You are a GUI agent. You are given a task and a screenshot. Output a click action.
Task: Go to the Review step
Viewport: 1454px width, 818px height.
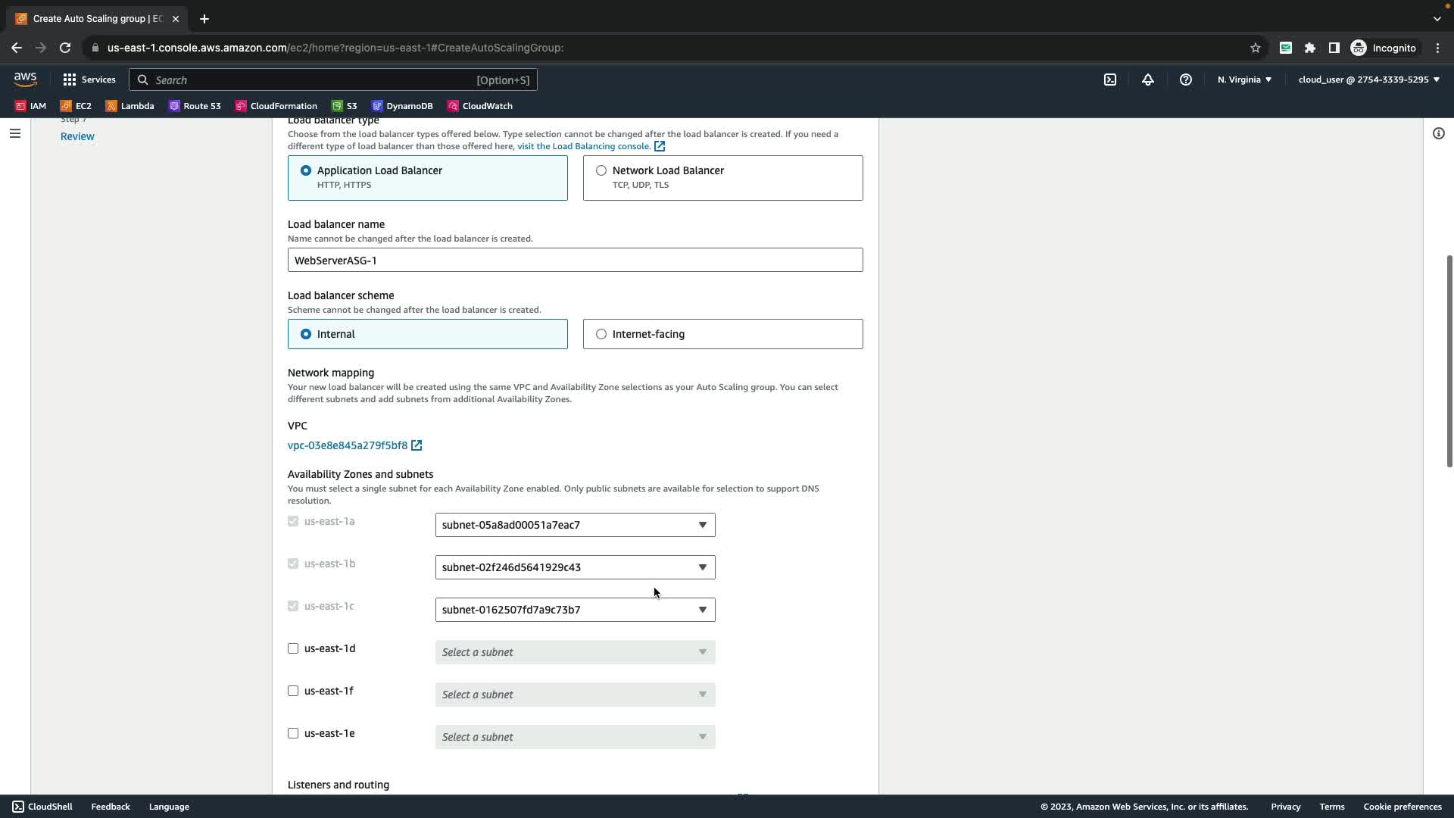click(77, 136)
